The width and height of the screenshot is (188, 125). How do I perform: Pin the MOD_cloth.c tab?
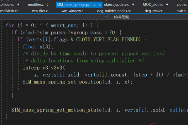click(x=167, y=5)
